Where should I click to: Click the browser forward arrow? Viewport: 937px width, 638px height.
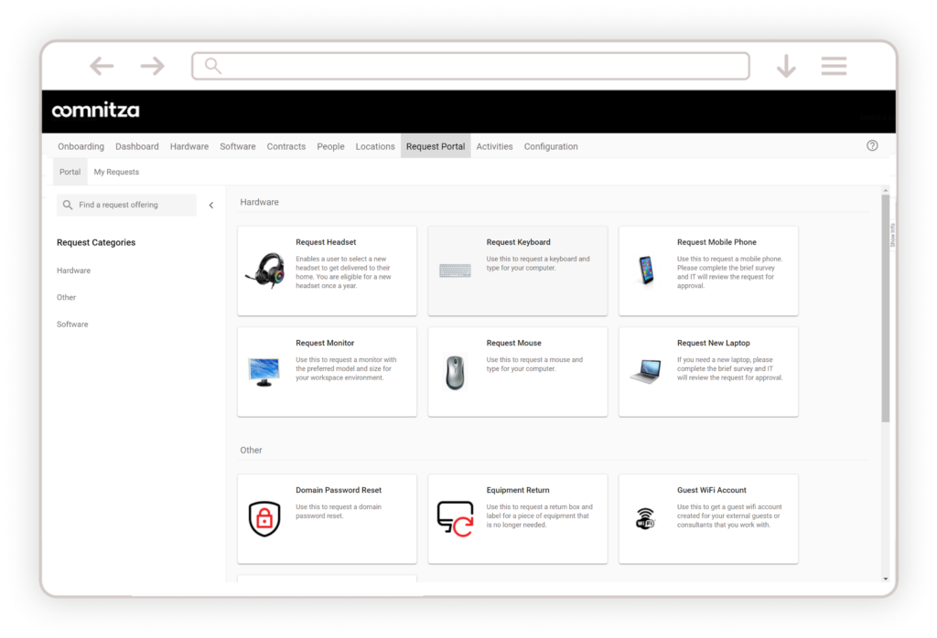[153, 66]
